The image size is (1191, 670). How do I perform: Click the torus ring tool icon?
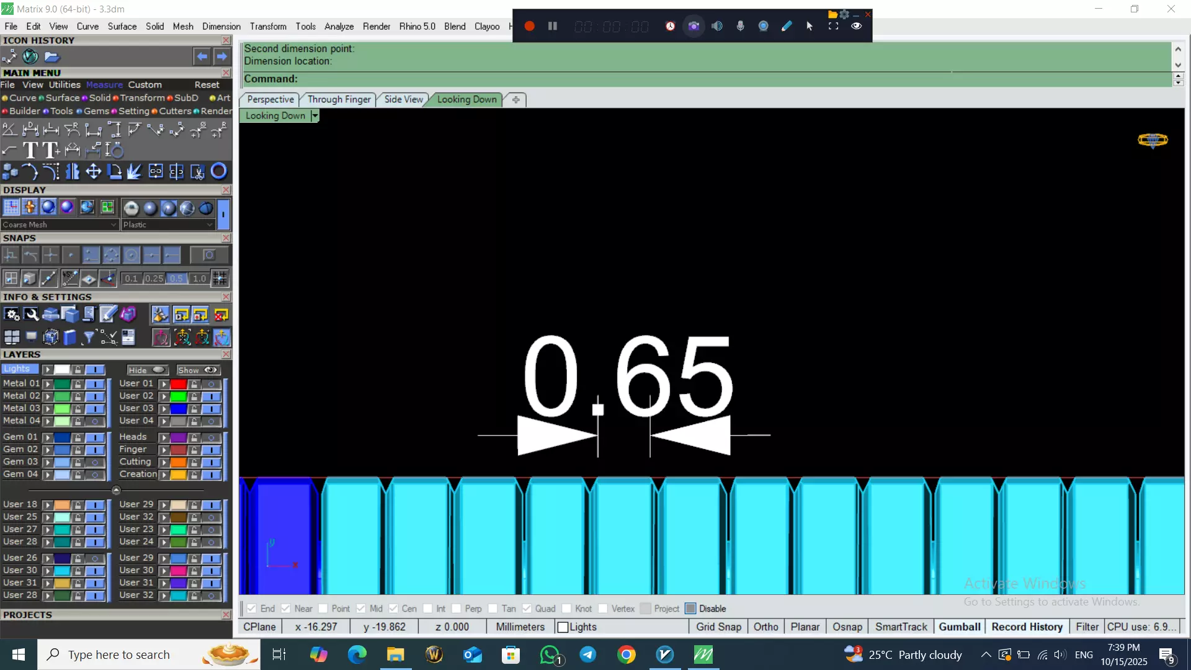tap(219, 171)
